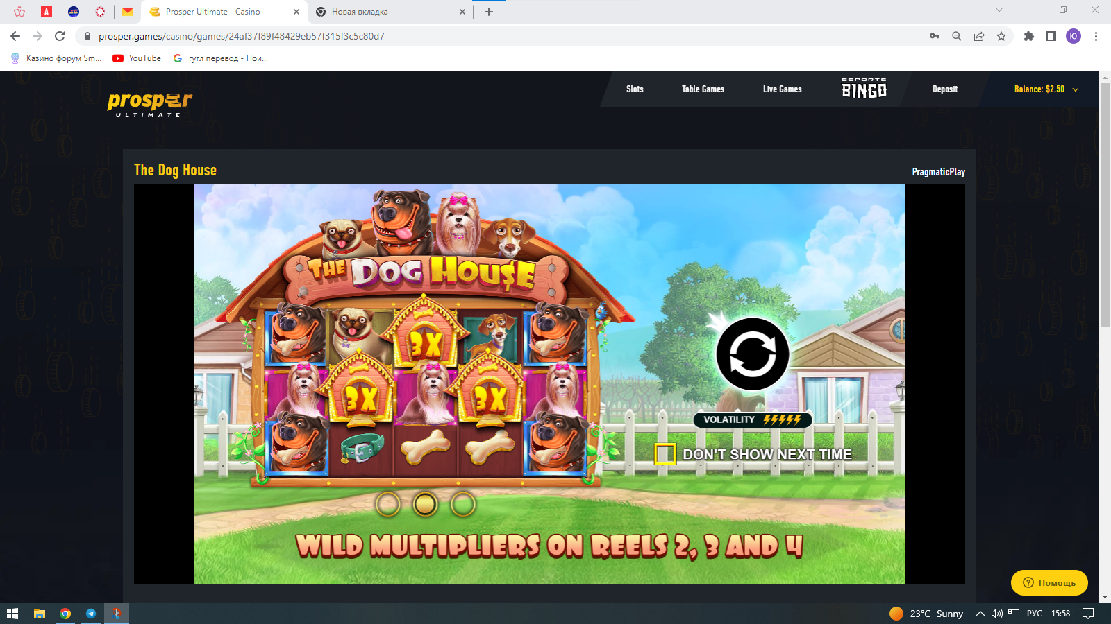Reload the current page
The width and height of the screenshot is (1111, 624).
[60, 36]
